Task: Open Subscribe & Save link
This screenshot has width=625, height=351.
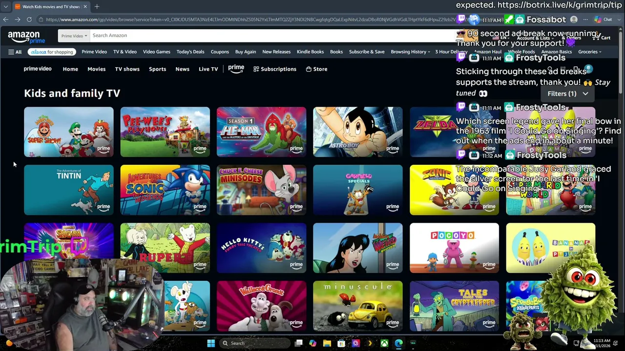Action: tap(367, 52)
